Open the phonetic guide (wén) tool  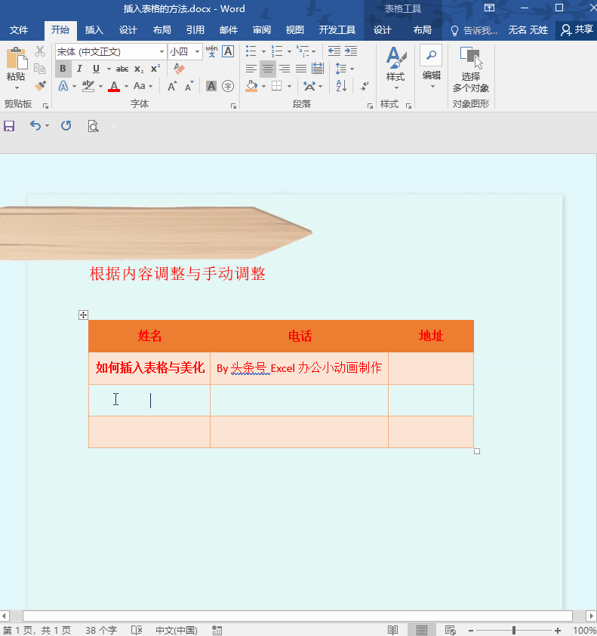(211, 51)
